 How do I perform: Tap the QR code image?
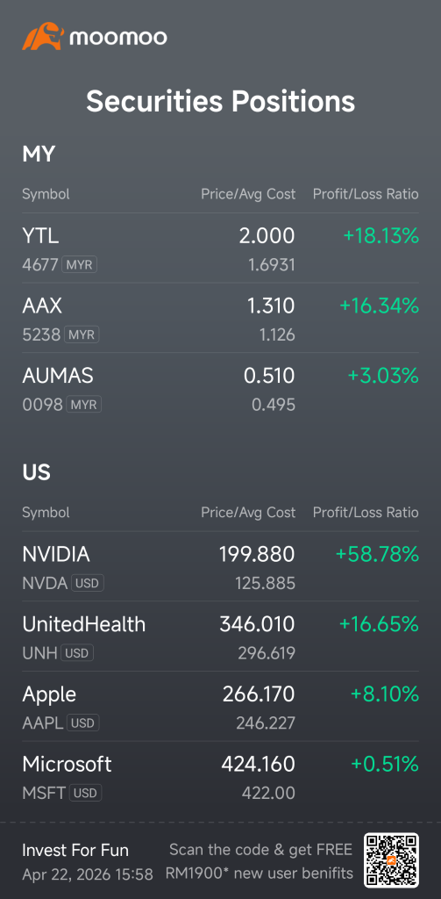pyautogui.click(x=391, y=859)
